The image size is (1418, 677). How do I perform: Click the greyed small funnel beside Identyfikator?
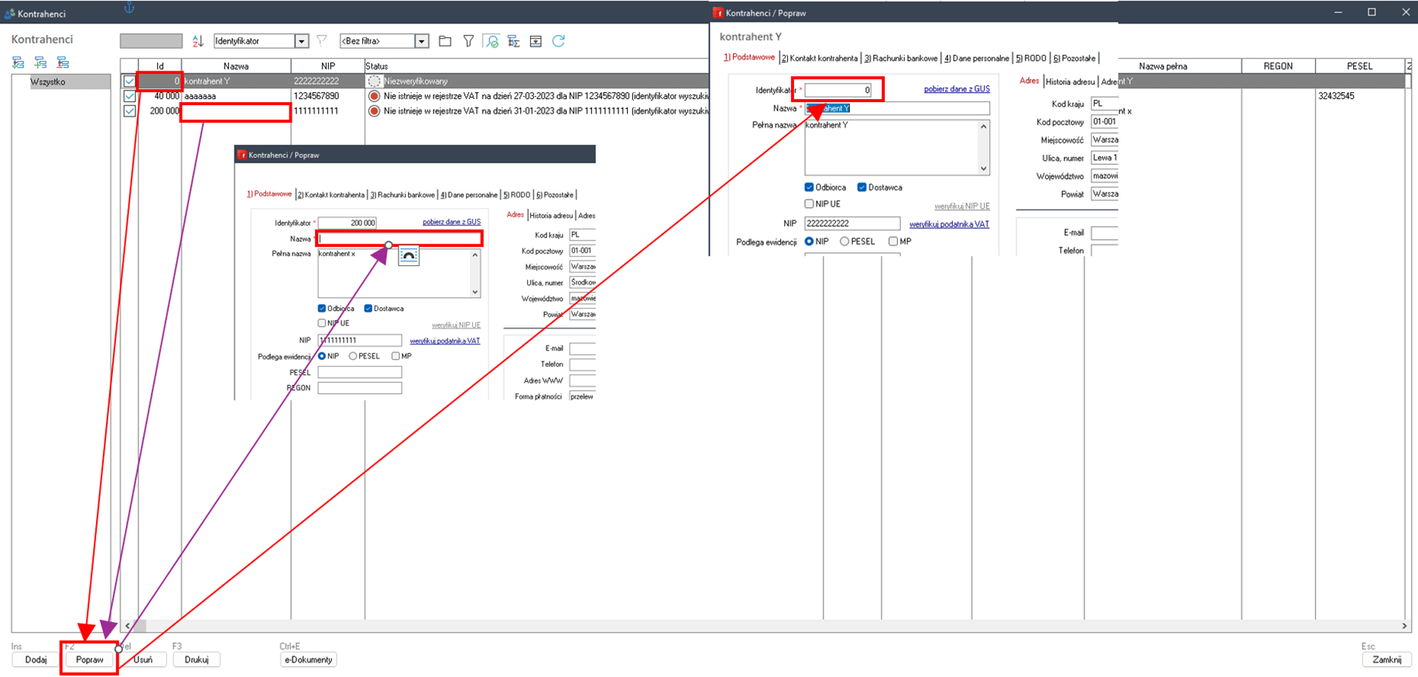(x=322, y=40)
